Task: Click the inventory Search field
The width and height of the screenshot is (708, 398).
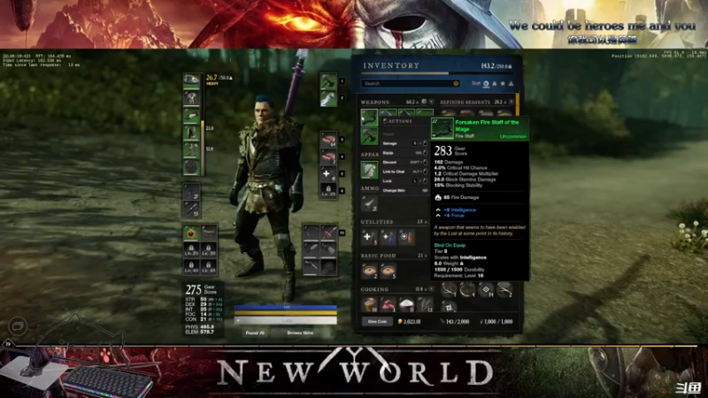Action: coord(410,83)
